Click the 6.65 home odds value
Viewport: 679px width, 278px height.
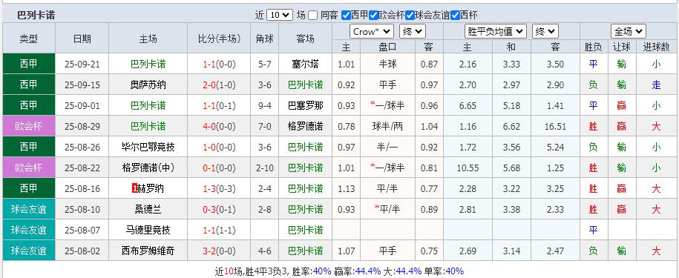pos(468,106)
